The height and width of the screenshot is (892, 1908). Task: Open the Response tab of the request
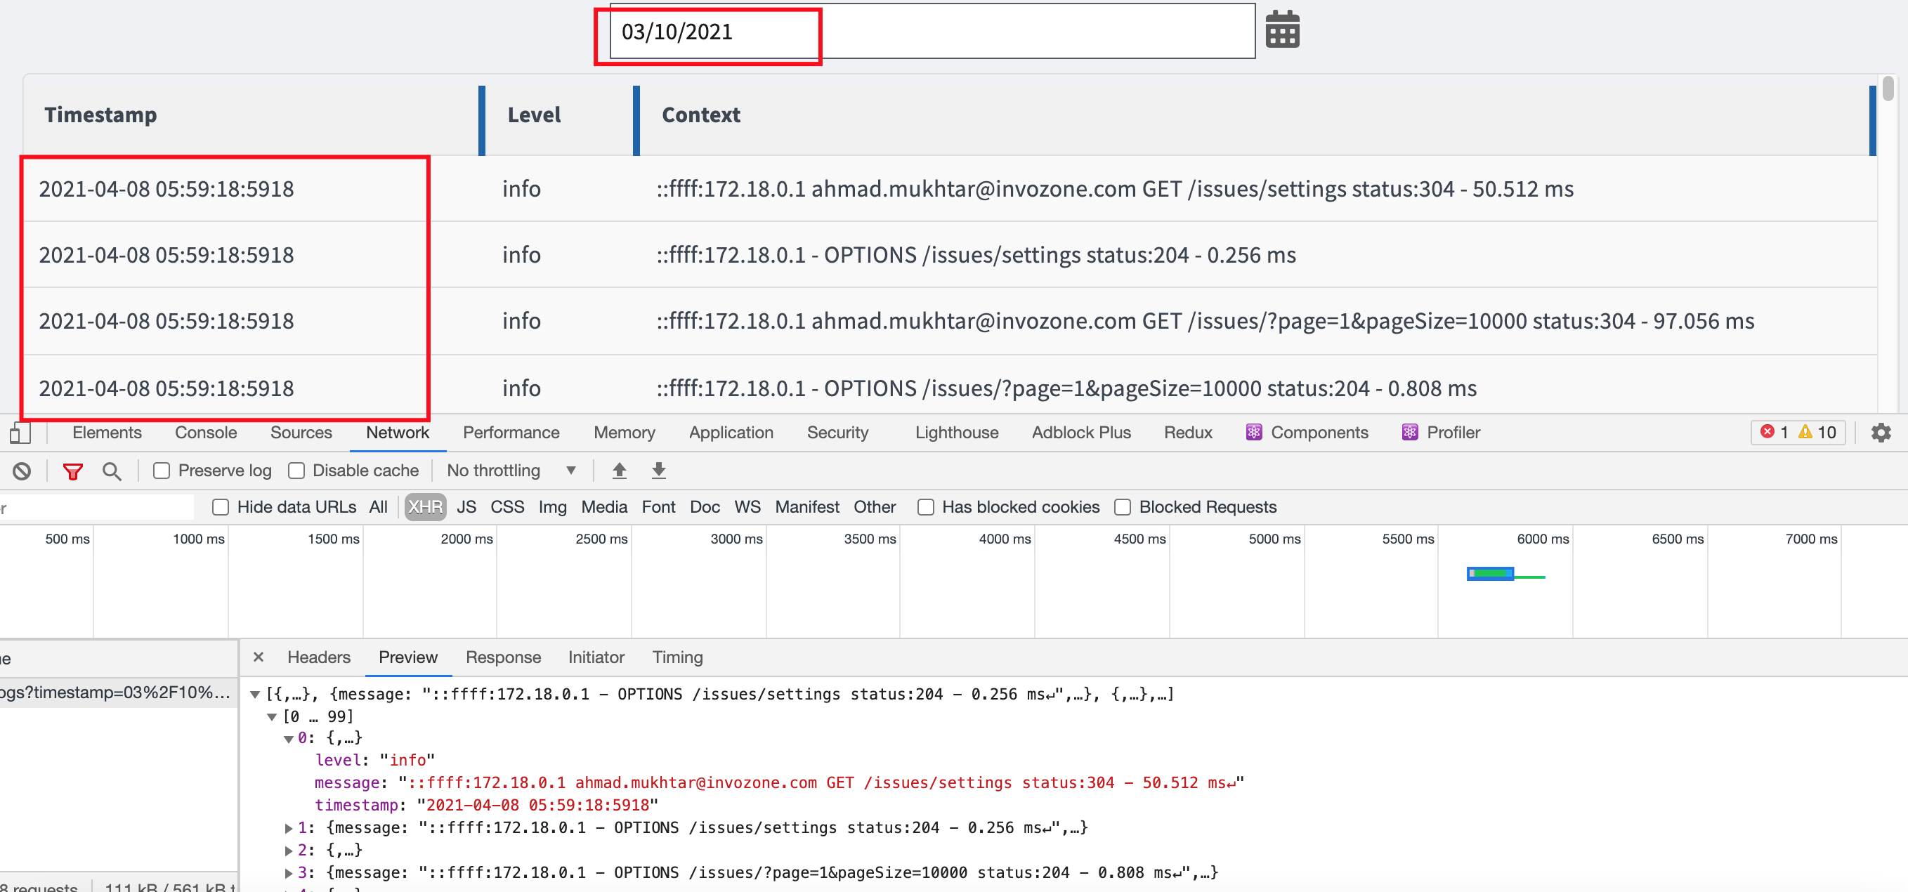tap(504, 657)
